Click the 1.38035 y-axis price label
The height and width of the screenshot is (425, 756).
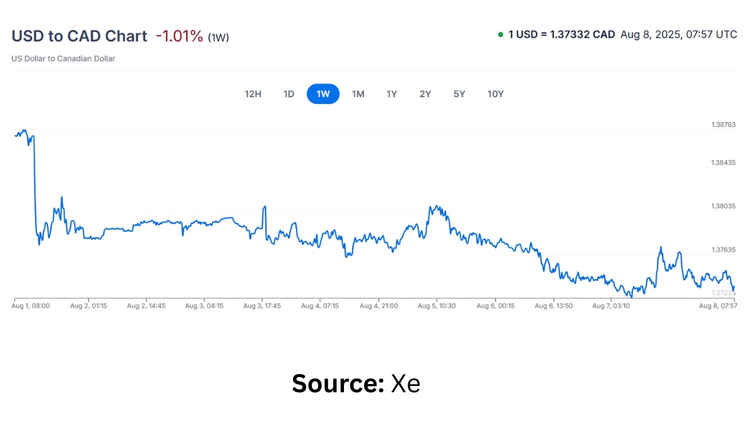click(x=723, y=207)
